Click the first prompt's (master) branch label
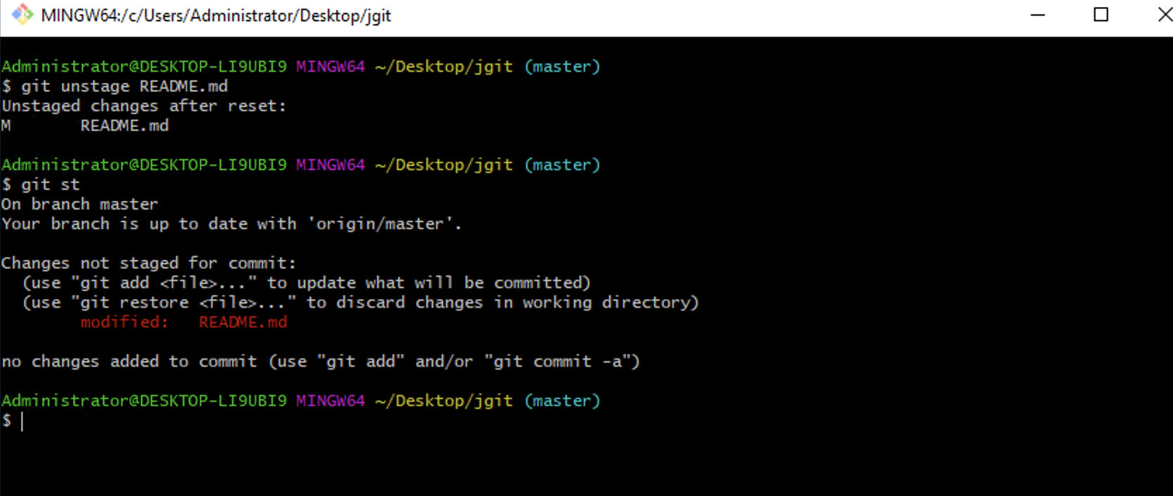Viewport: 1173px width, 496px height. pyautogui.click(x=562, y=67)
